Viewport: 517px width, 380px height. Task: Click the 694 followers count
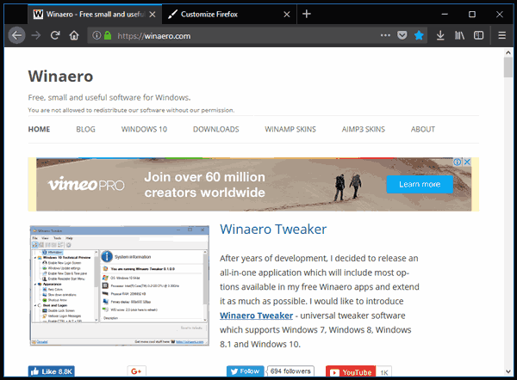[x=290, y=371]
